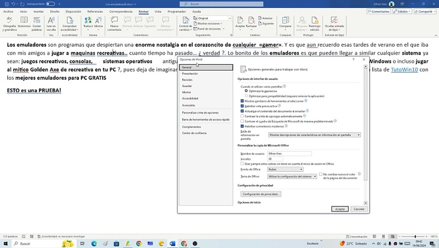The image size is (439, 248).
Task: Open the Archivo tab
Action: [8, 11]
